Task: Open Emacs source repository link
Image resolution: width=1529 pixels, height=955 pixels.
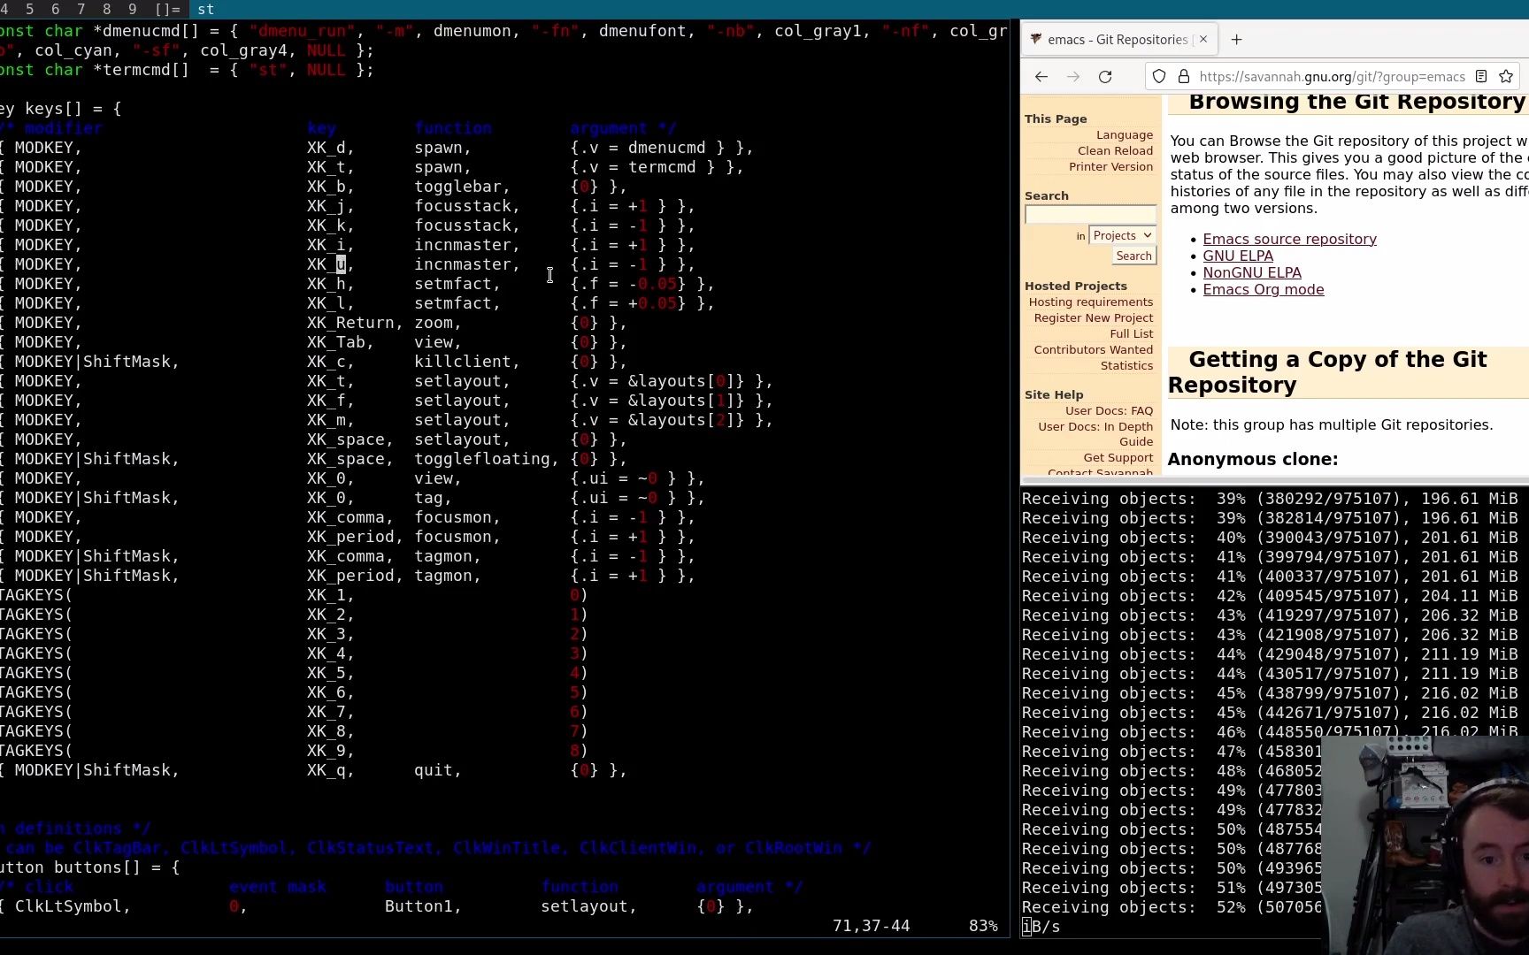Action: click(1289, 239)
